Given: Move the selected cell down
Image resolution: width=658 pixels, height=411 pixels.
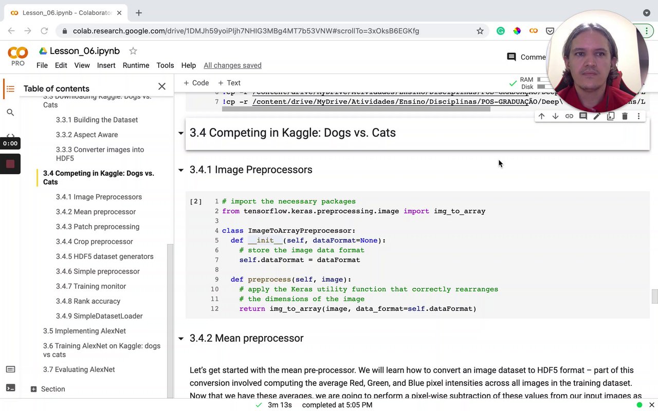Looking at the screenshot, I should point(555,117).
